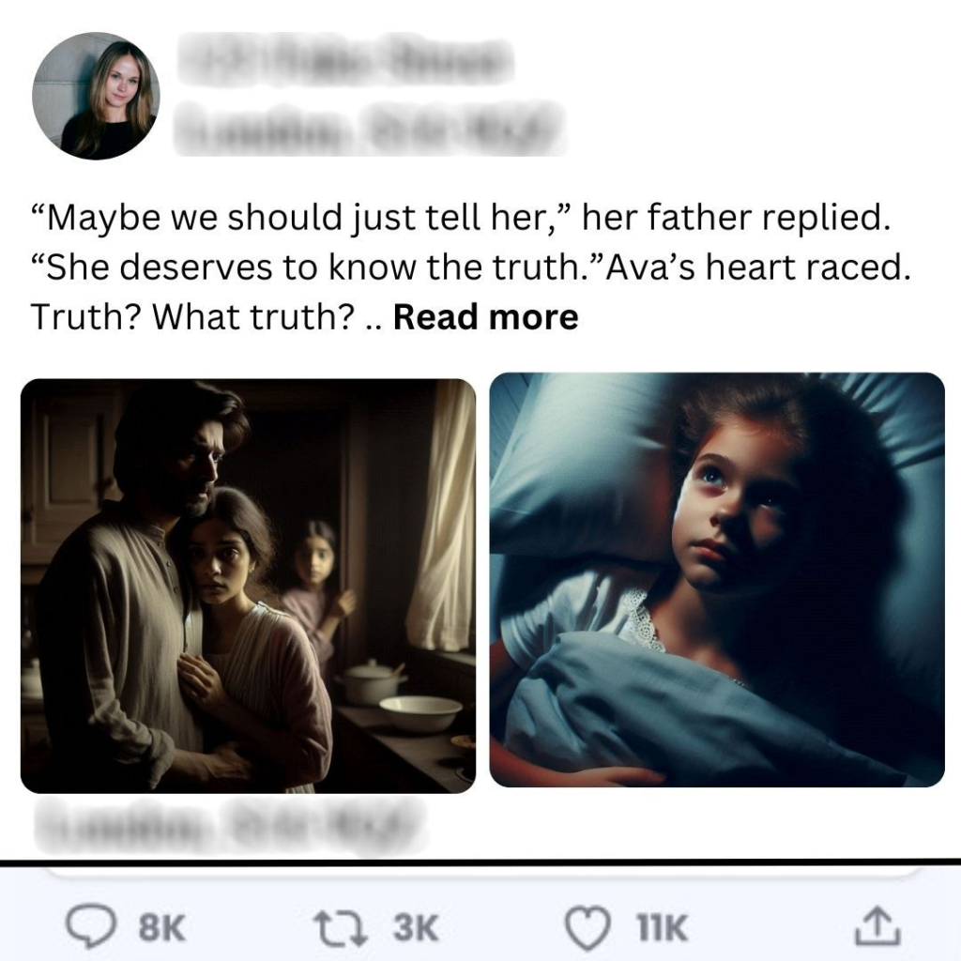Image resolution: width=961 pixels, height=961 pixels.
Task: Click the blurred handle under the name
Action: 369,128
